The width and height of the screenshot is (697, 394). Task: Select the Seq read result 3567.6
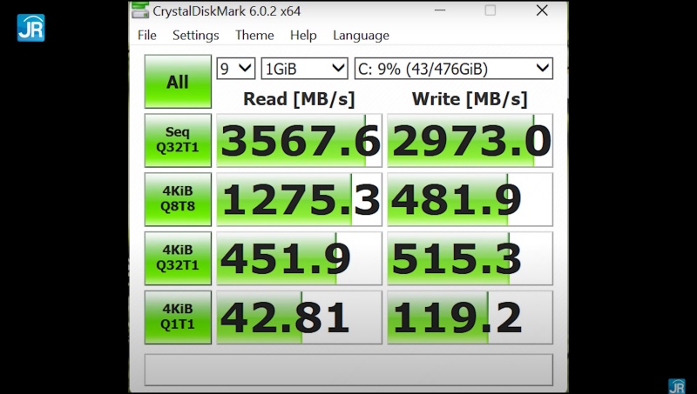[299, 140]
